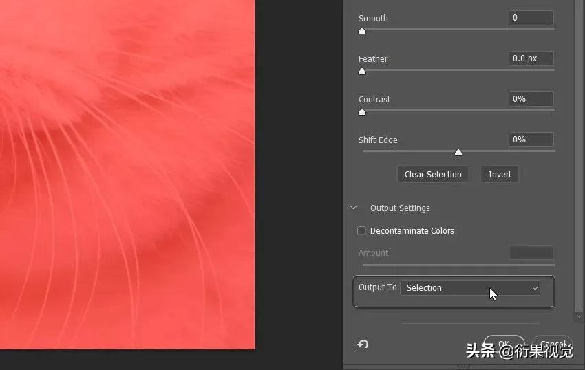Click the Shift Edge slider handle
The width and height of the screenshot is (585, 370).
[x=458, y=153]
